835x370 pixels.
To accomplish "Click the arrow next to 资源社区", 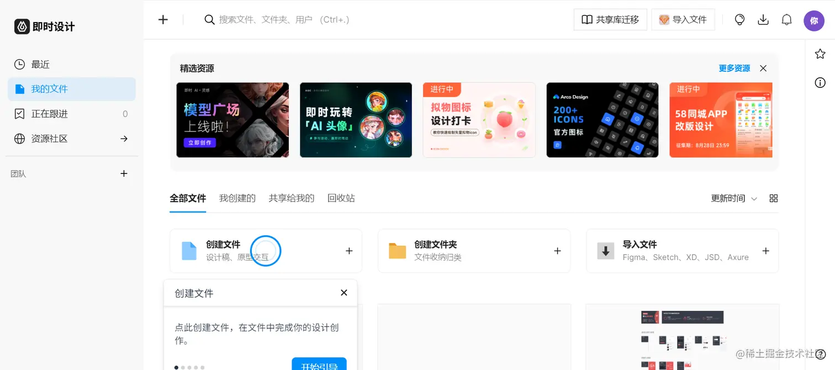I will 124,139.
